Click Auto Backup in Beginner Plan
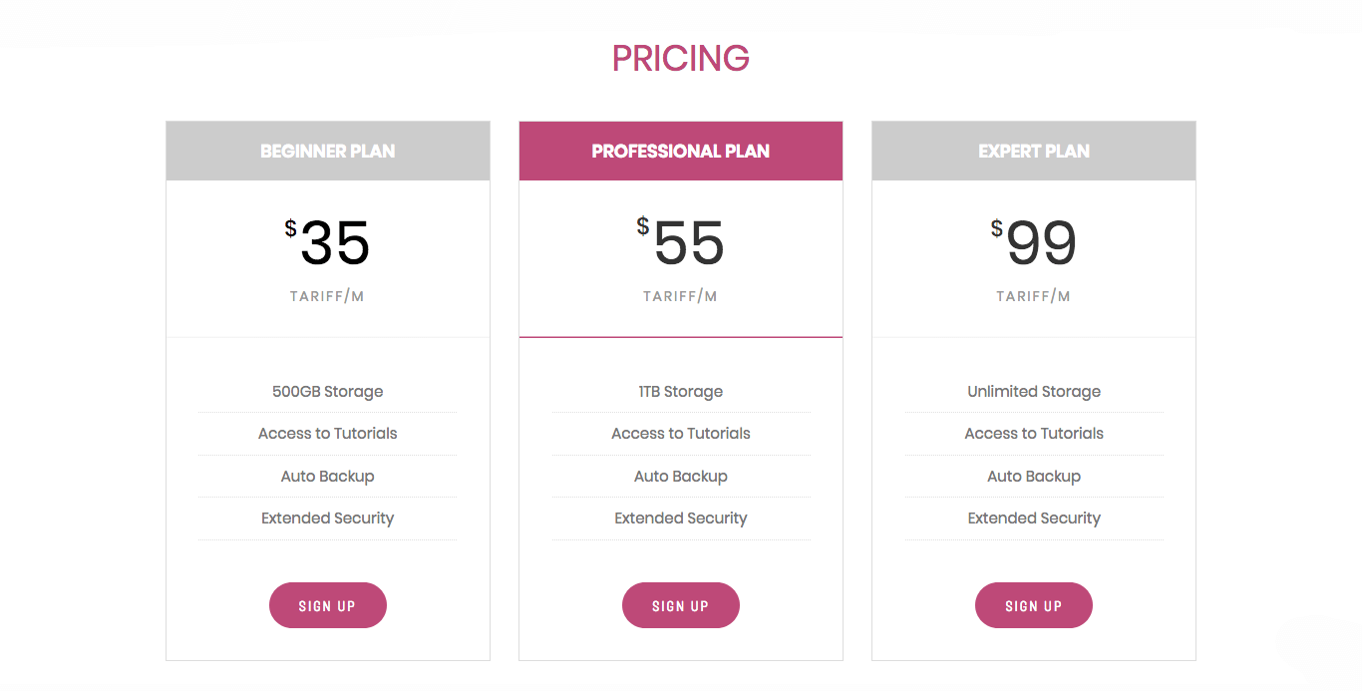This screenshot has width=1362, height=691. click(x=327, y=477)
